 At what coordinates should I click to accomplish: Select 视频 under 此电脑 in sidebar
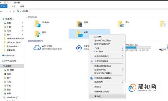(x=7, y=74)
